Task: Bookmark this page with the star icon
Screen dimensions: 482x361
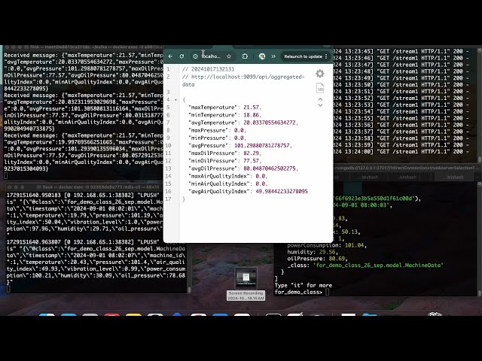Action: tap(229, 56)
